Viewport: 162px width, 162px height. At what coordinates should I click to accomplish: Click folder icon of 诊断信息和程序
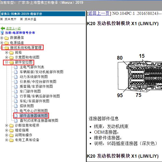click(11, 126)
